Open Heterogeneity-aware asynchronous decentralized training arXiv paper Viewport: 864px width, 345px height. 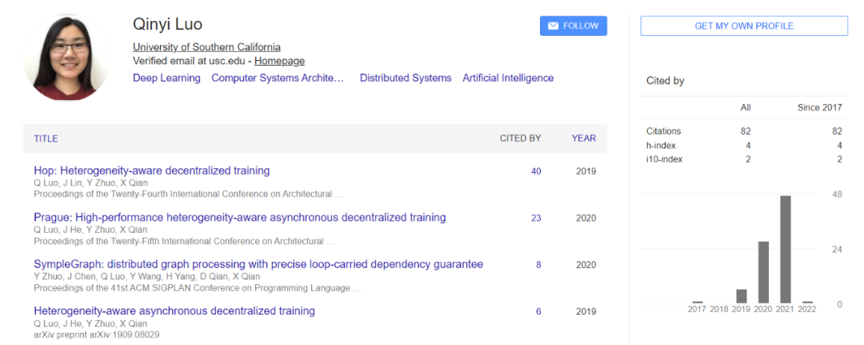(174, 311)
